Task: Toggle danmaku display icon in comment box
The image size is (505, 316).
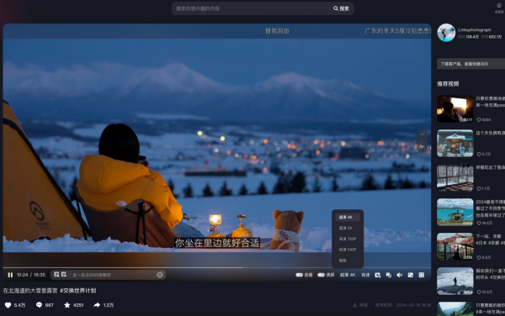Action: [x=56, y=275]
